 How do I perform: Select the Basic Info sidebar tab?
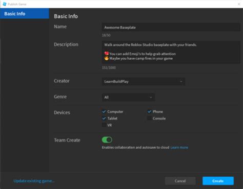(x=25, y=13)
